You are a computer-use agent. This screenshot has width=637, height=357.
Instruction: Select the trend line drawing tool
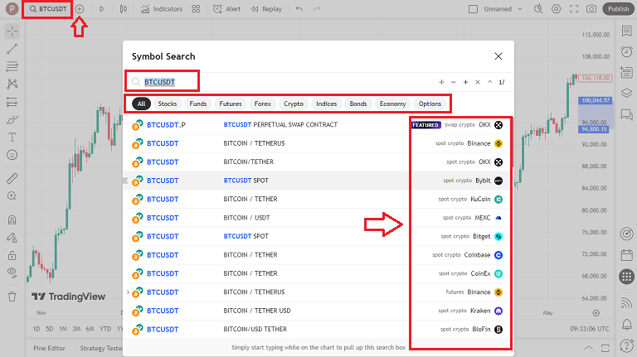click(x=12, y=49)
